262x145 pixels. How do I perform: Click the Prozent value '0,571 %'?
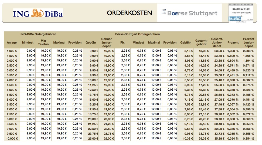click(x=233, y=65)
